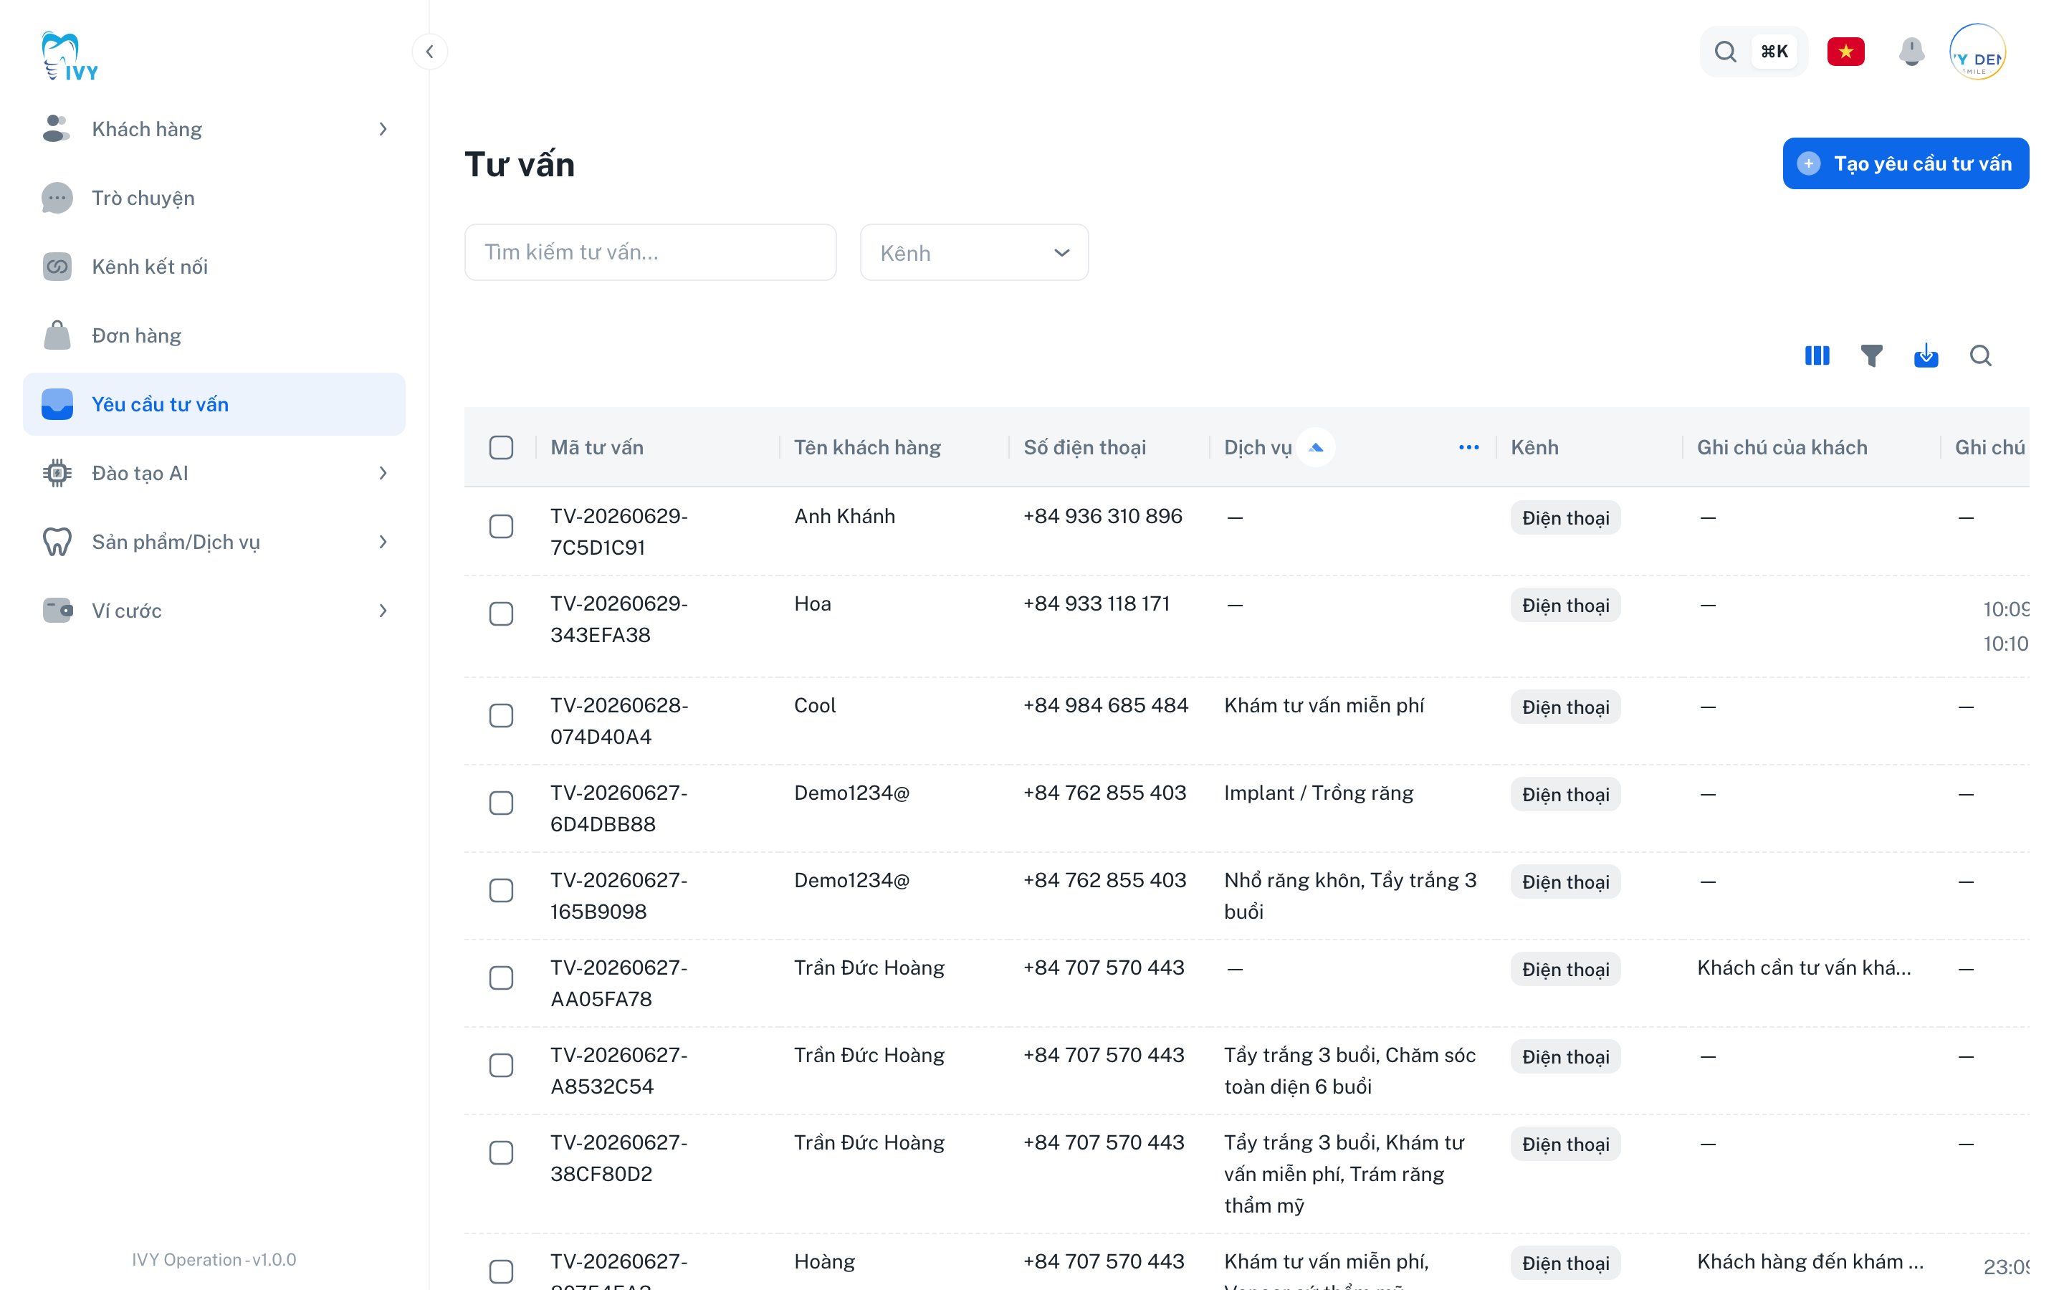The height and width of the screenshot is (1290, 2064).
Task: Select Yêu cầu tư vấn menu item
Action: 214,404
